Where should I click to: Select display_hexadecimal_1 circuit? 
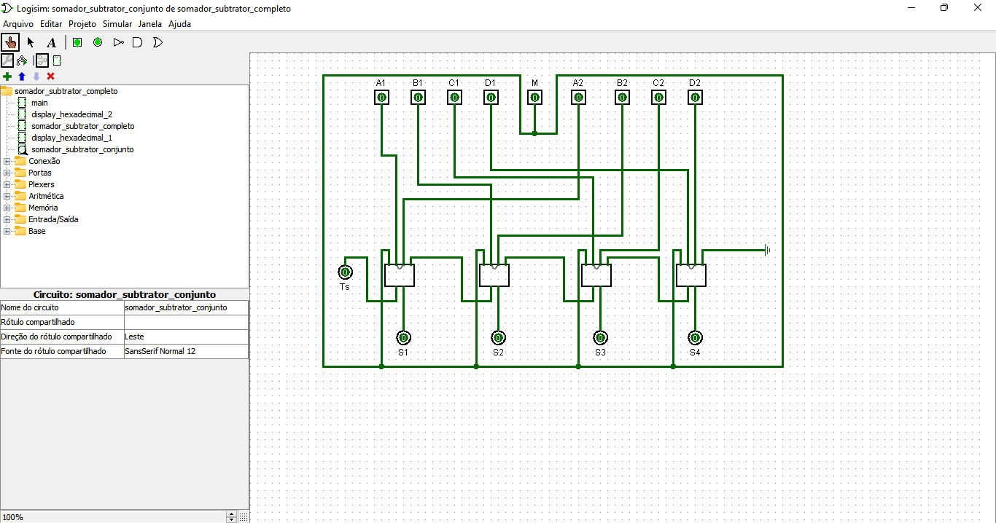pos(71,138)
